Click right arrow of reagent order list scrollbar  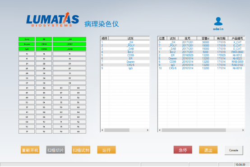tap(148, 130)
